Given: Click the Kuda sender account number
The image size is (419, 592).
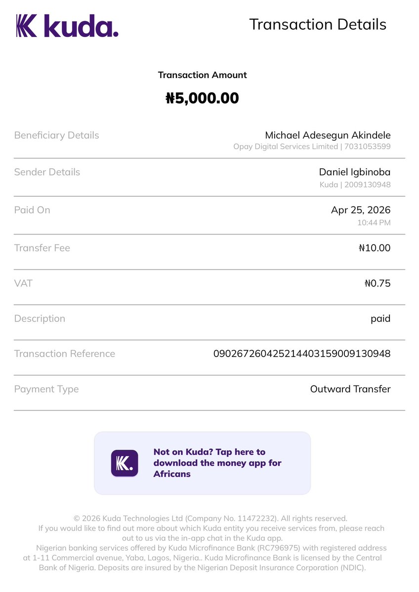Looking at the screenshot, I should 367,185.
